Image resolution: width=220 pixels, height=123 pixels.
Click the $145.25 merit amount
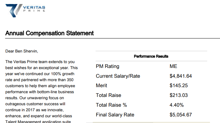point(179,85)
